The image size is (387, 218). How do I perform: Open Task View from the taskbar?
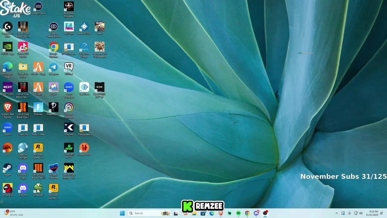coord(176,213)
